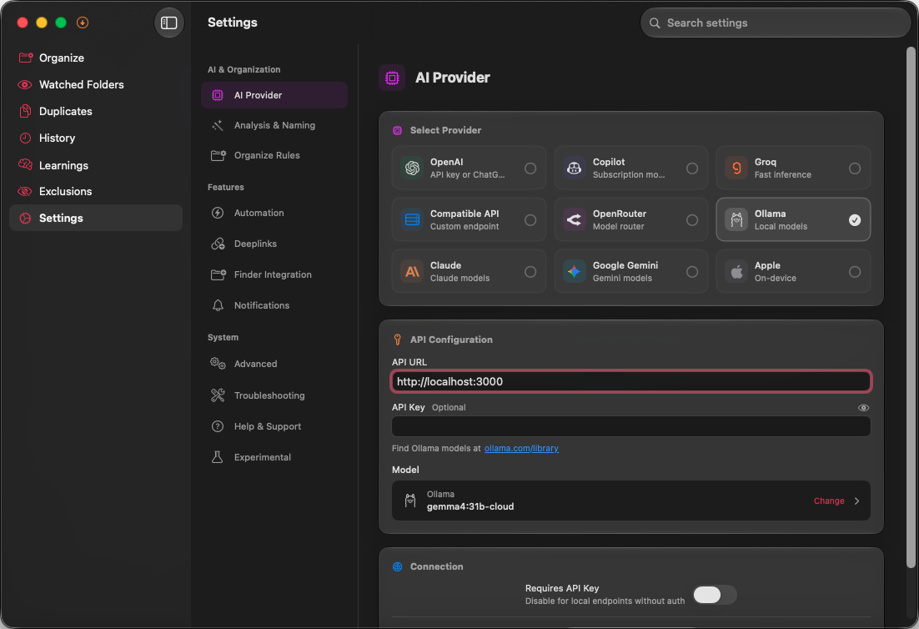
Task: Click the Help & Support question icon
Action: (x=218, y=426)
